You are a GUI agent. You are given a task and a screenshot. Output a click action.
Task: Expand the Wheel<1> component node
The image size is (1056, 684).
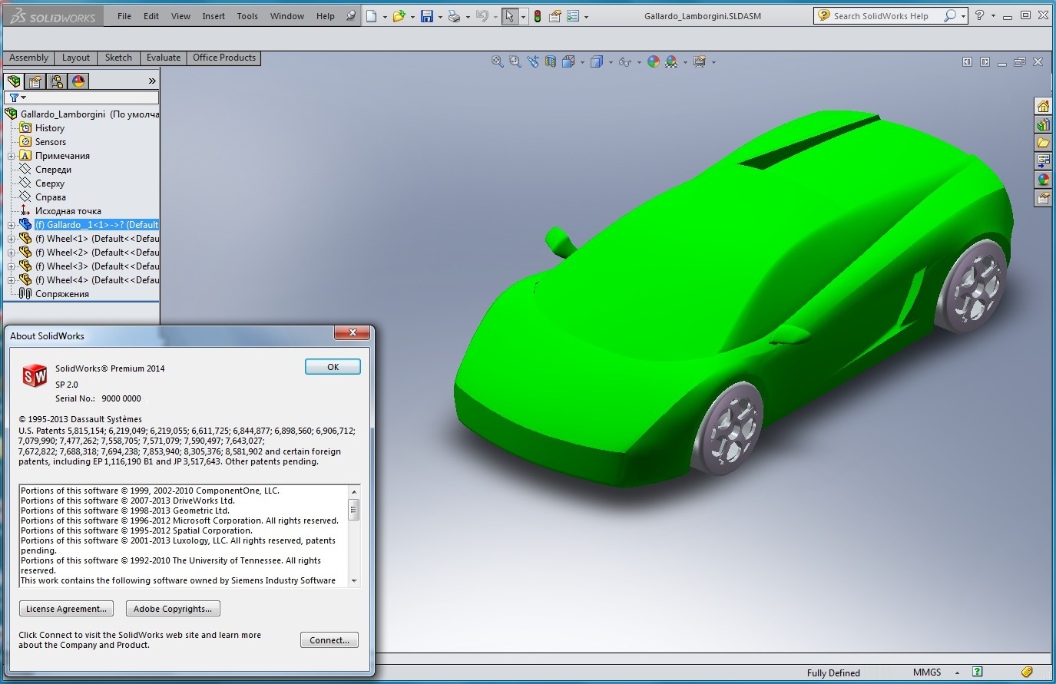pyautogui.click(x=12, y=239)
